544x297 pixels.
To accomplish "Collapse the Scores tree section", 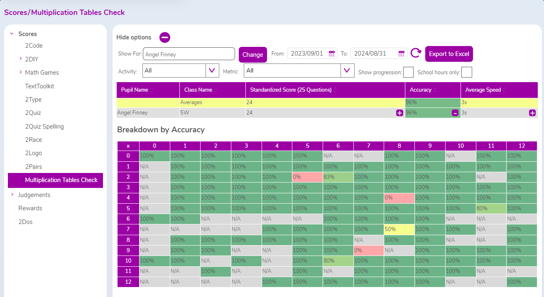I will (12, 34).
